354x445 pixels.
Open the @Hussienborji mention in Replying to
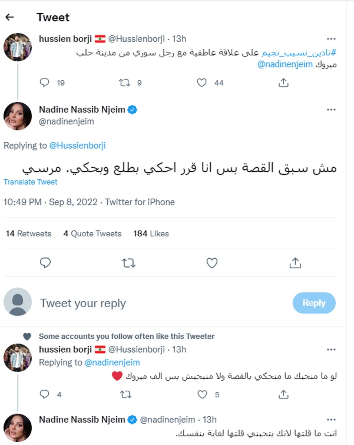pos(77,145)
